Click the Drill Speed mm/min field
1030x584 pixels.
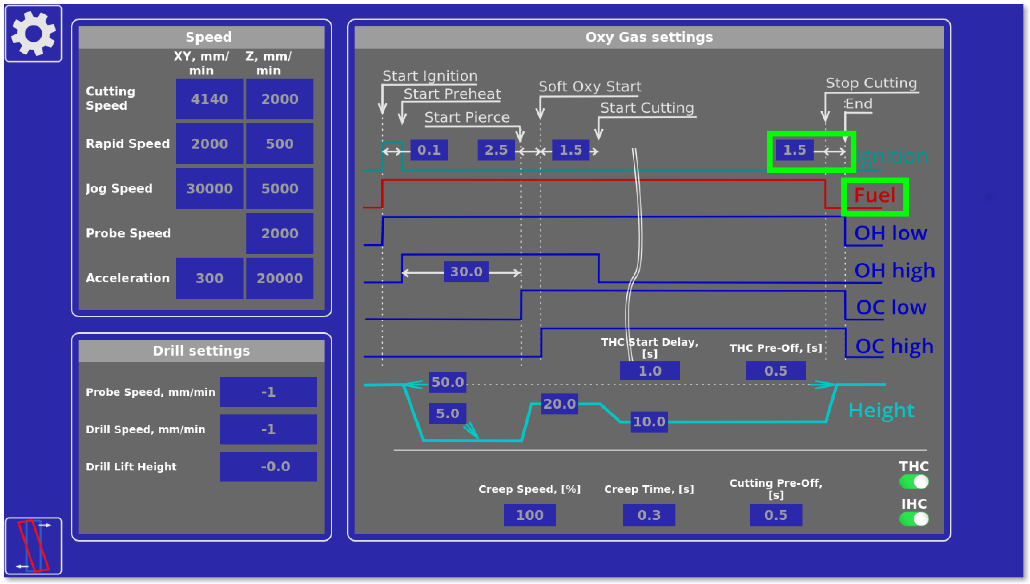(268, 429)
